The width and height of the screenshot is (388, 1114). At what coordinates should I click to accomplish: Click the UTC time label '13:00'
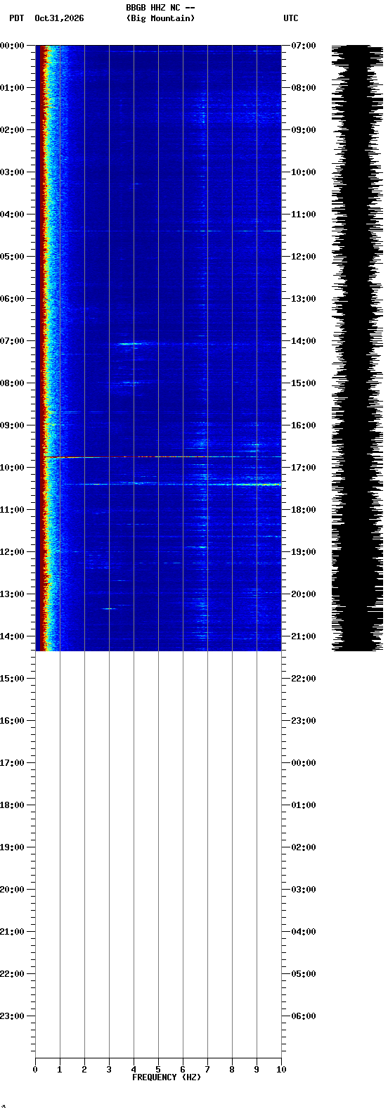304,299
